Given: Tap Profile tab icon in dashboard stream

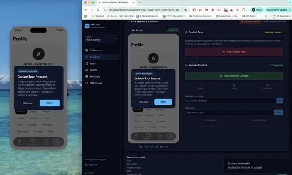Looking at the screenshot, I should click(170, 136).
